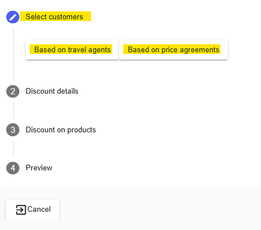
Task: Click the step 3 number circle
Action: coord(13,130)
